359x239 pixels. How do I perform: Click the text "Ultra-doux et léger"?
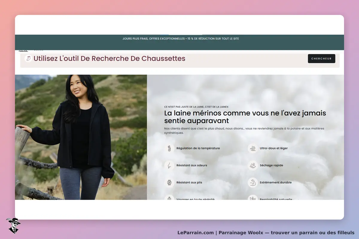click(x=274, y=148)
